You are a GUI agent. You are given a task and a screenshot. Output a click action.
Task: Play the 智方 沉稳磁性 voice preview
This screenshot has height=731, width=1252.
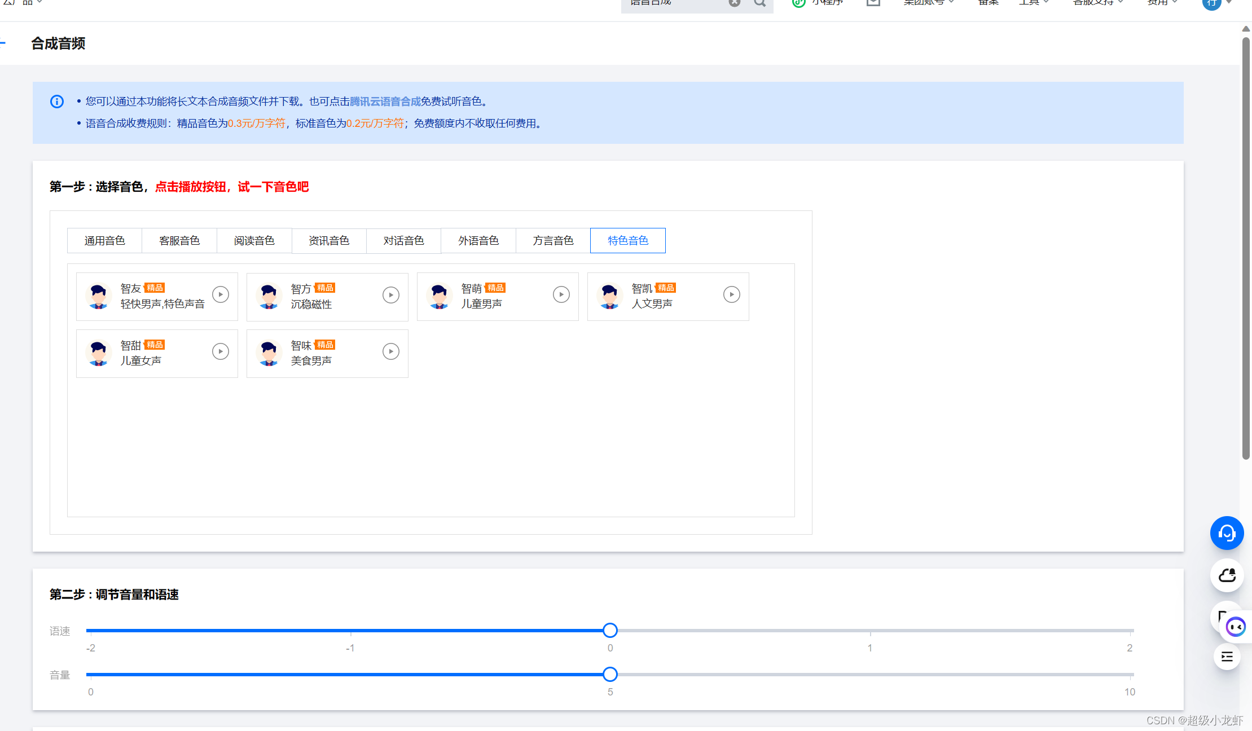pos(391,295)
